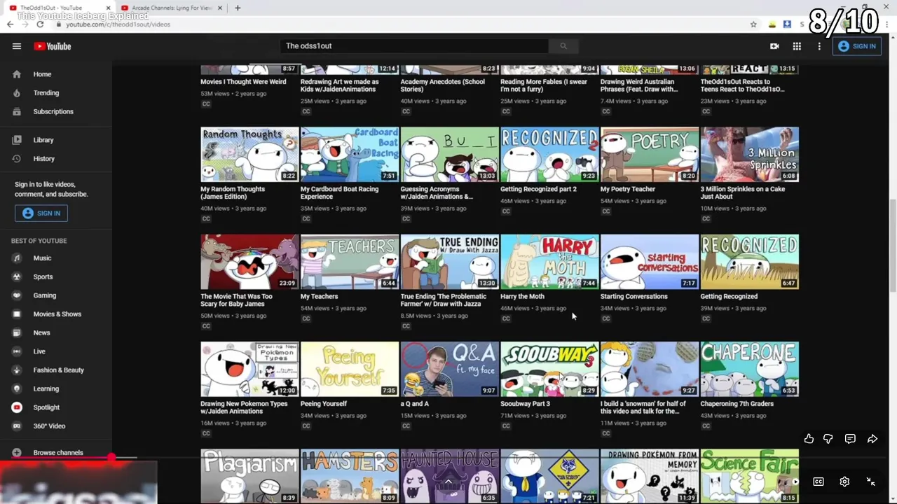The width and height of the screenshot is (897, 504).
Task: Click CC badge under Getting Recognized
Action: 706,318
